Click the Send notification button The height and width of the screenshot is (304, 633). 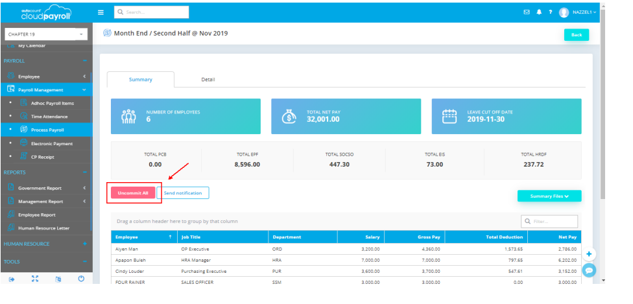point(183,193)
